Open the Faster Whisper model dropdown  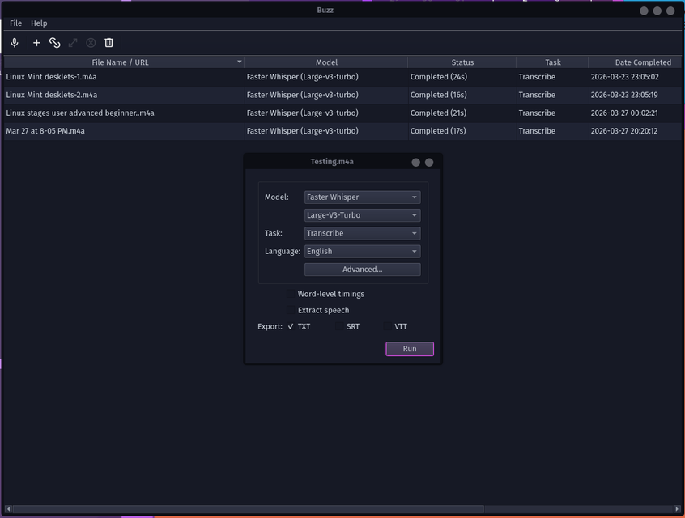[x=362, y=197]
